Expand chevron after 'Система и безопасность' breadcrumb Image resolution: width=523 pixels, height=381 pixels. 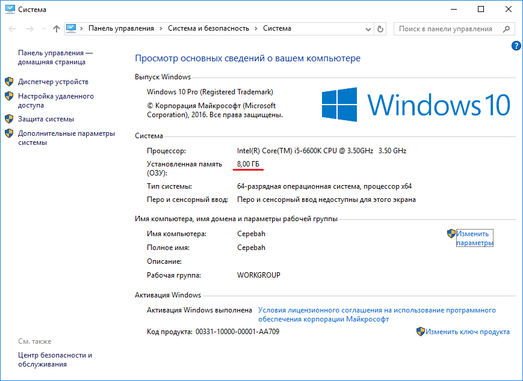(256, 29)
